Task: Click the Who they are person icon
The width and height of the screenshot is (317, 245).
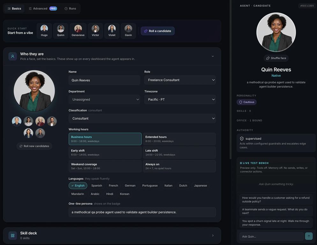Action: point(12,56)
